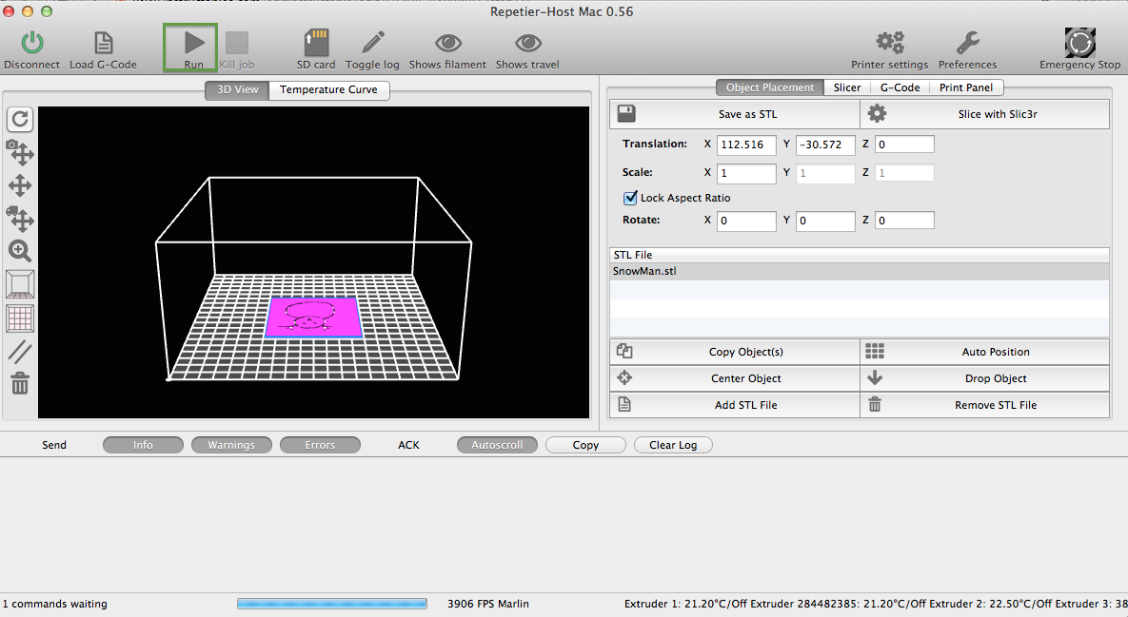Switch to the Temperature Curve tab
Viewport: 1128px width, 617px height.
pyautogui.click(x=328, y=89)
